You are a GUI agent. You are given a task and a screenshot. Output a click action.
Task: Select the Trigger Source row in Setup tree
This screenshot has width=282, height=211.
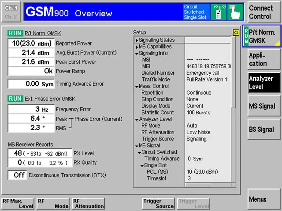182,139
